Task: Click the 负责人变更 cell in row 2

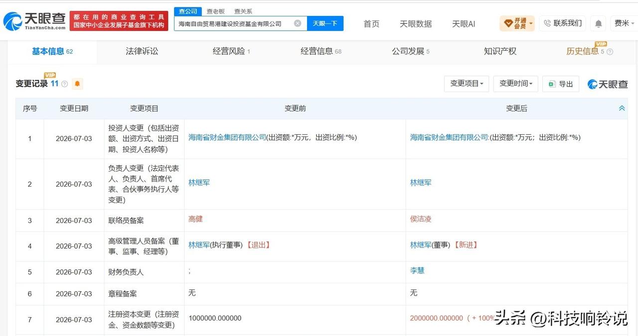Action: [144, 184]
